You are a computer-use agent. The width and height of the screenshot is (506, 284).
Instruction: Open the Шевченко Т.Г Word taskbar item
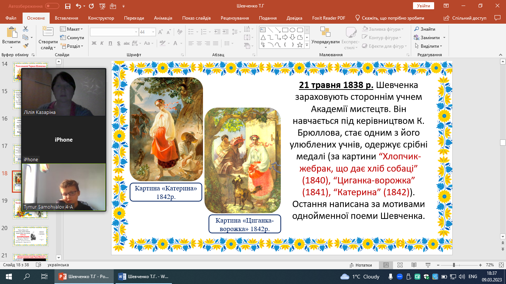144,277
